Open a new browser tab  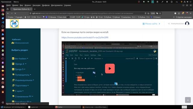coord(35,9)
